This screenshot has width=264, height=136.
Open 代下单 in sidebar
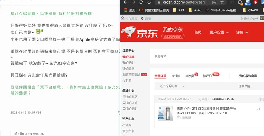(127, 80)
